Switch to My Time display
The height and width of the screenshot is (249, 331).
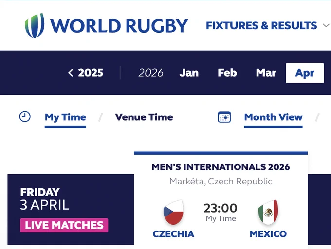pos(65,117)
